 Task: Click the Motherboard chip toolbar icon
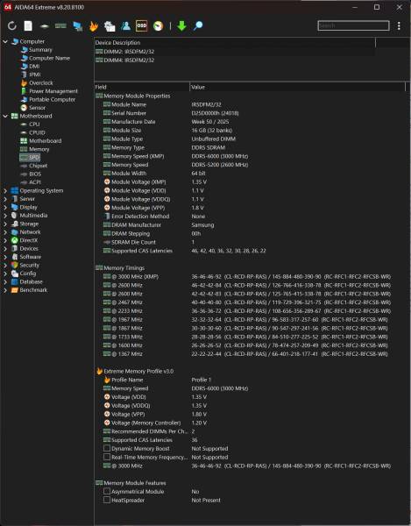pos(44,25)
